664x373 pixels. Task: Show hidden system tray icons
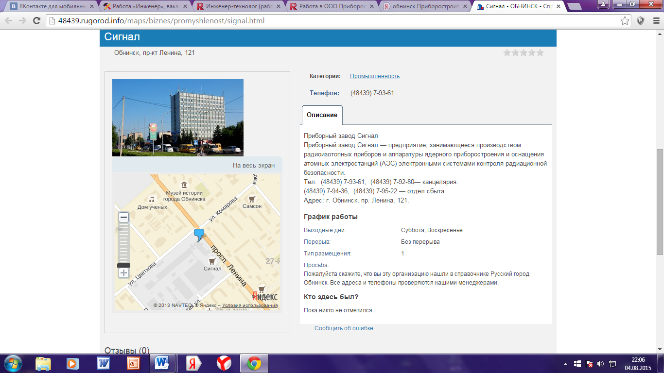565,363
